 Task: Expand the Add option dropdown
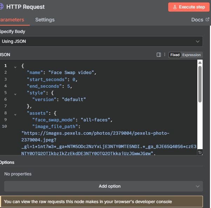click(103, 186)
